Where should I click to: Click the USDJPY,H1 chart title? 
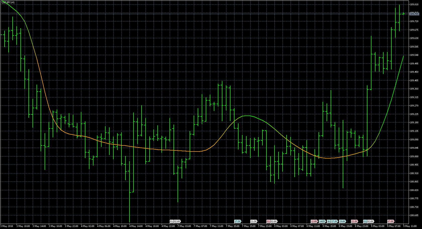click(8, 2)
